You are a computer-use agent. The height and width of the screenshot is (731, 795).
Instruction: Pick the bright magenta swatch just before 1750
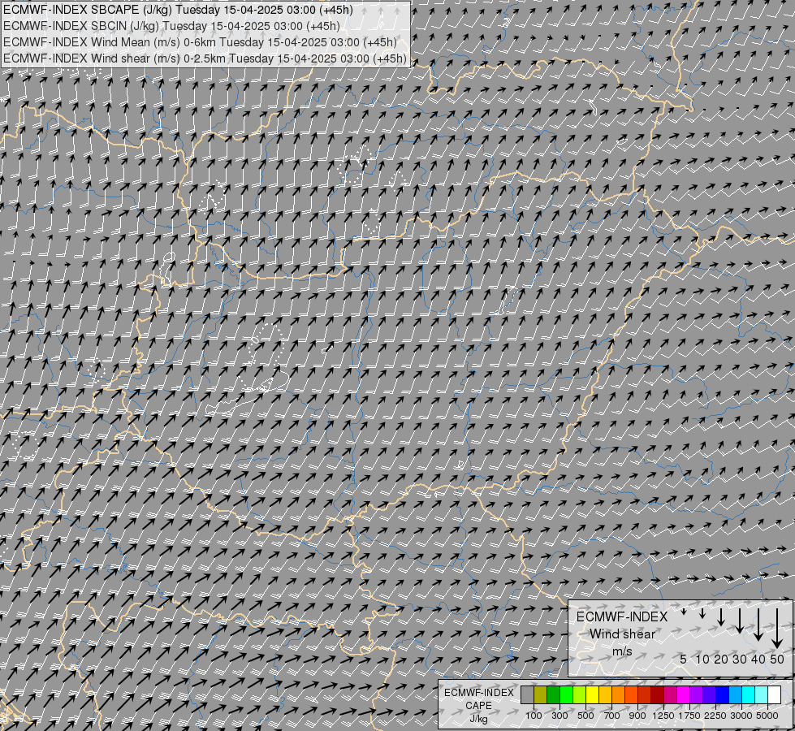click(x=684, y=695)
